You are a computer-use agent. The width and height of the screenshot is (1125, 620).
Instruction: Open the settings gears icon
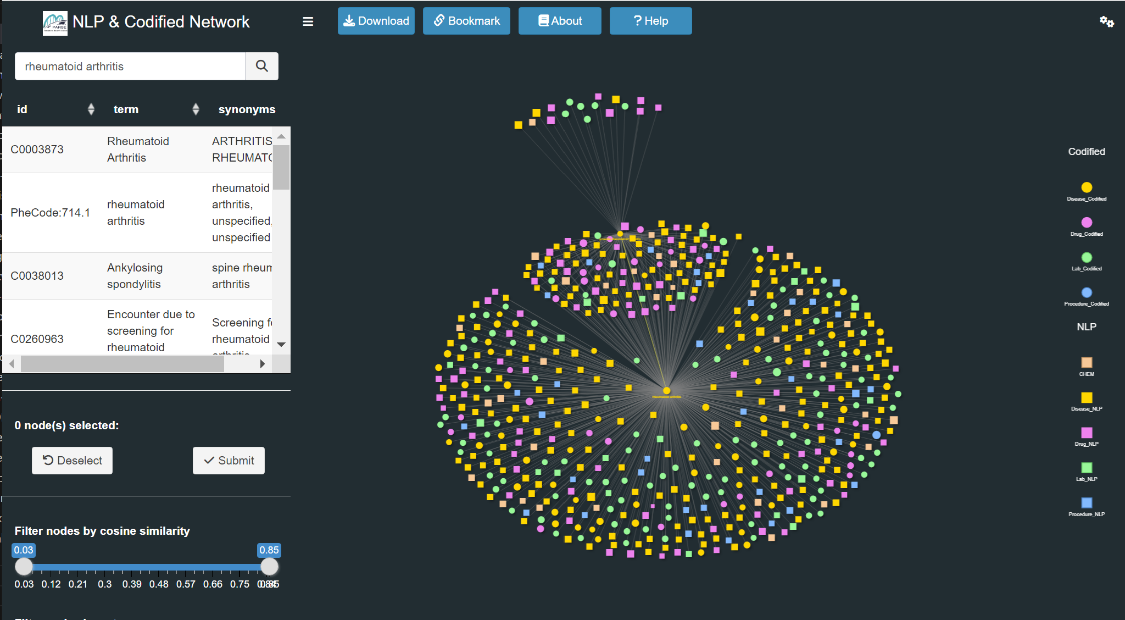click(x=1106, y=21)
